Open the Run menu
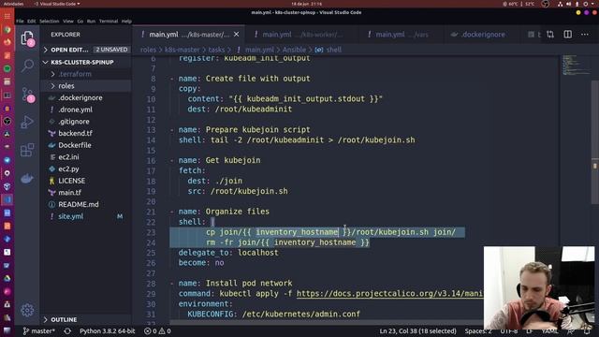Viewport: 599px width, 337px height. pyautogui.click(x=91, y=21)
